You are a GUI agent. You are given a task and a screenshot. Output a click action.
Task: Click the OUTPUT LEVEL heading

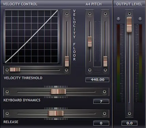click(x=129, y=4)
